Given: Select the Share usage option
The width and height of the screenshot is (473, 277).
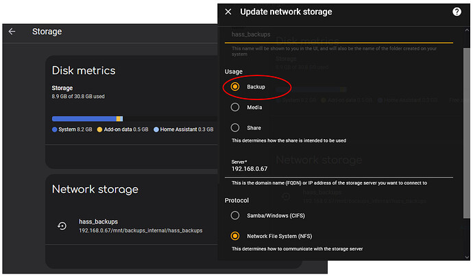Looking at the screenshot, I should (235, 128).
